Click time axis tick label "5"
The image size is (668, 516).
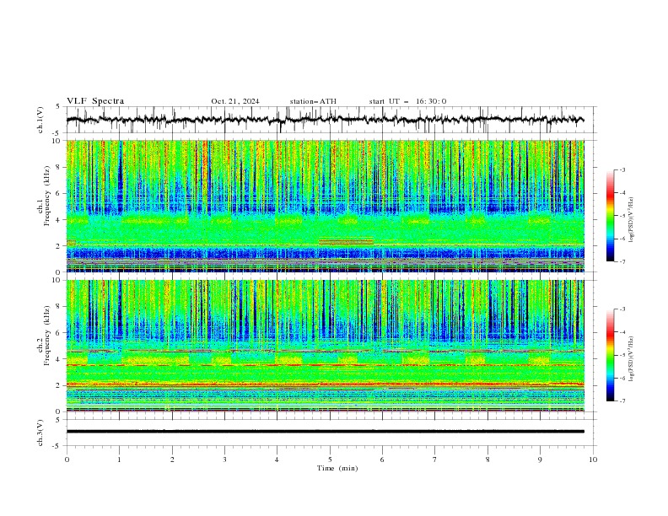point(330,460)
